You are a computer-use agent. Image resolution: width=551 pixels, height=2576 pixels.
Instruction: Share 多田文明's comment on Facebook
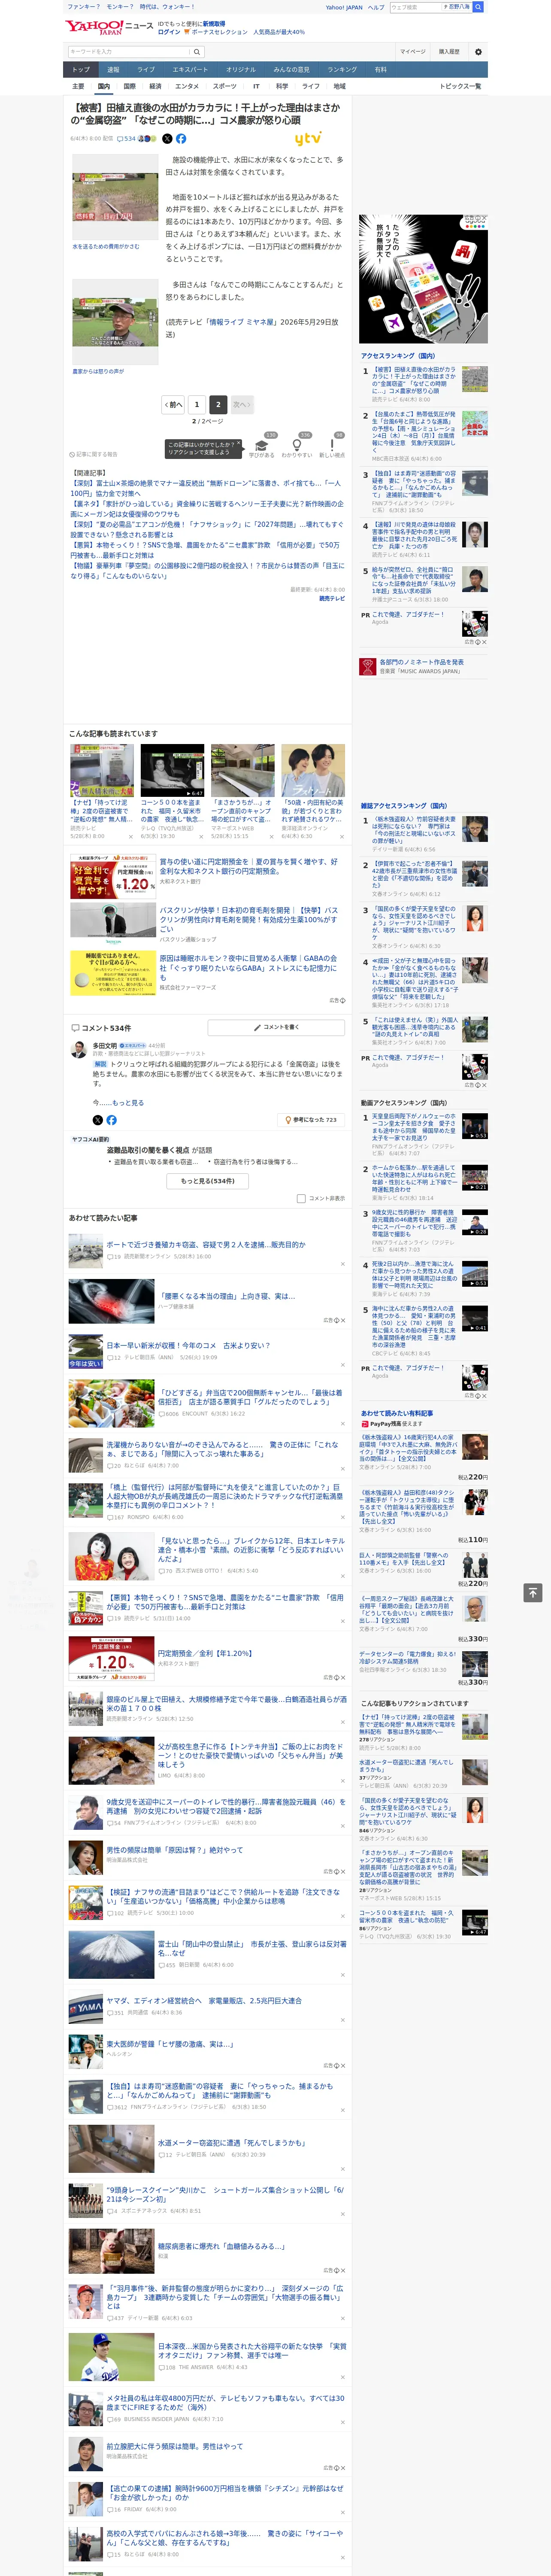111,1120
